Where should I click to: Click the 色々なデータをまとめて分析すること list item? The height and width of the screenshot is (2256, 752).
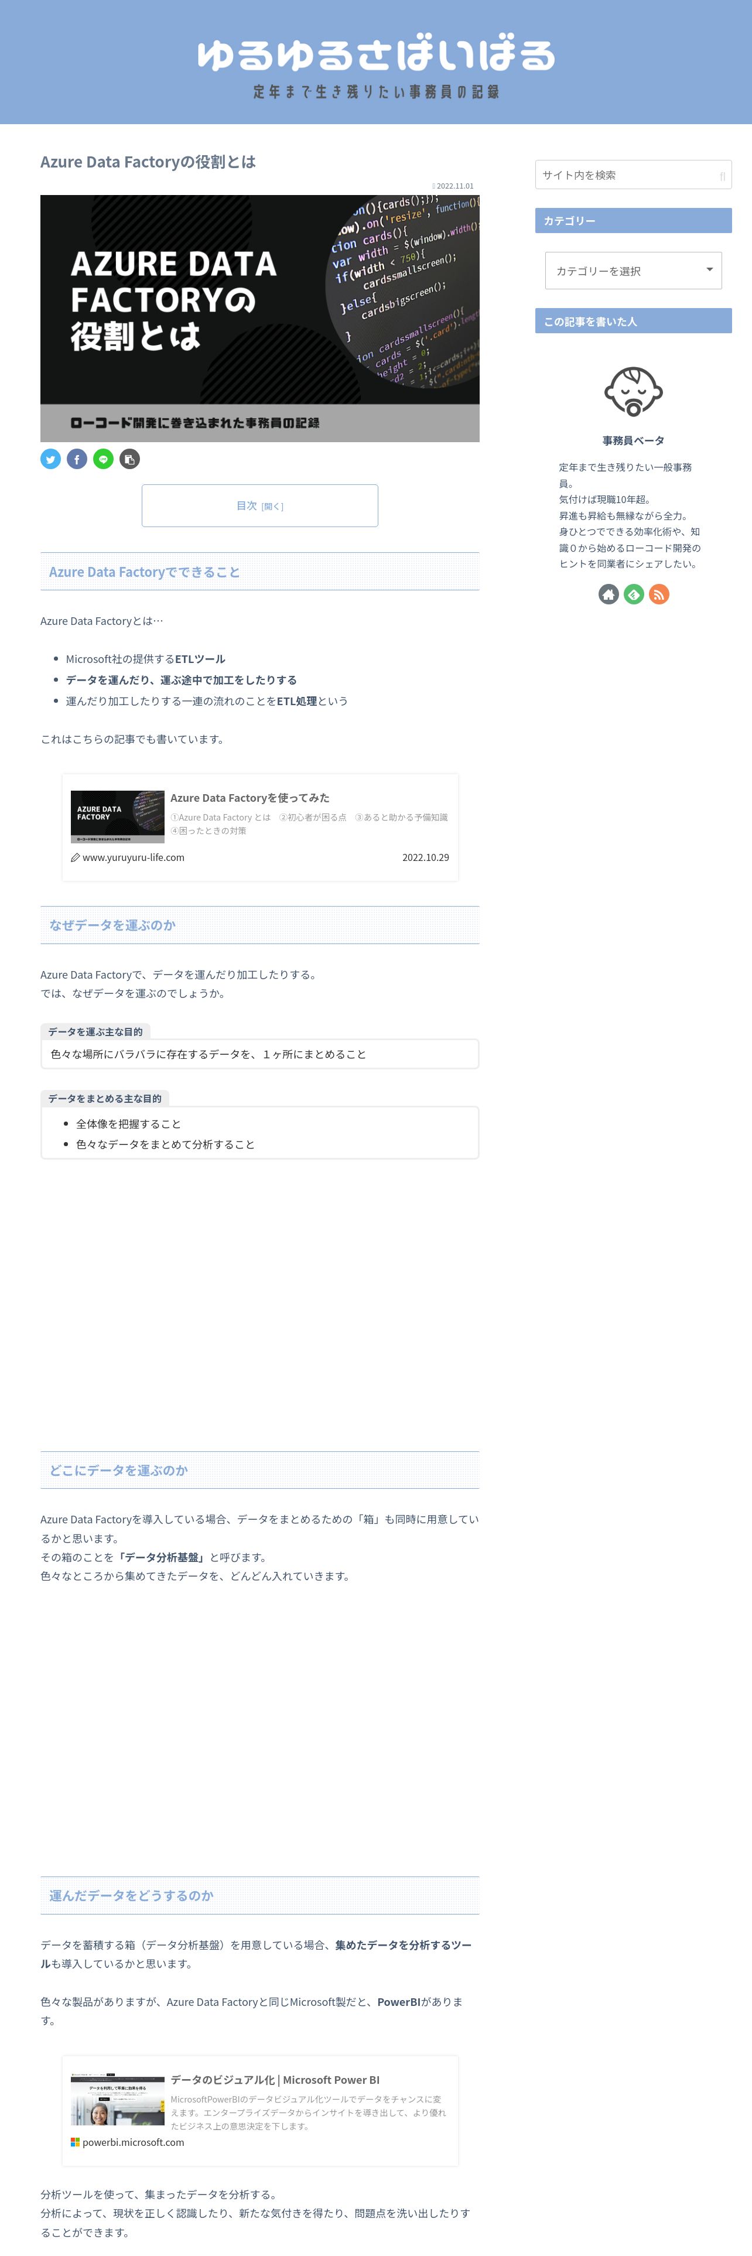tap(166, 1144)
